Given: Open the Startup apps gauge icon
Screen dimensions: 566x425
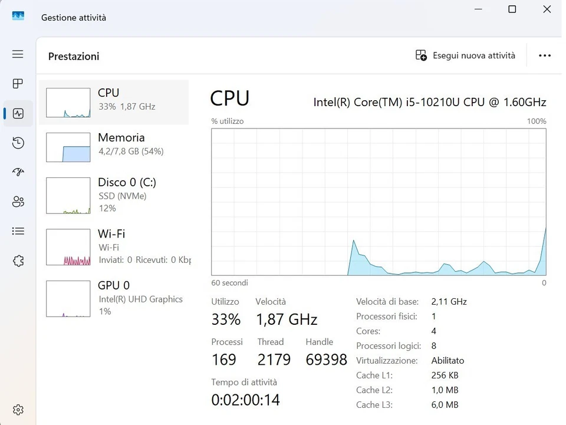Looking at the screenshot, I should (x=18, y=172).
